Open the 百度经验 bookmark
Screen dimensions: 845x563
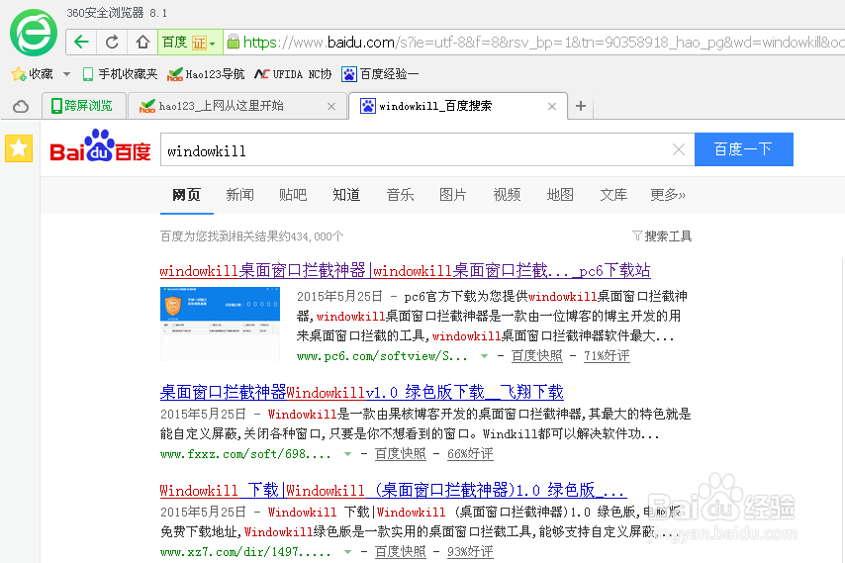[380, 74]
